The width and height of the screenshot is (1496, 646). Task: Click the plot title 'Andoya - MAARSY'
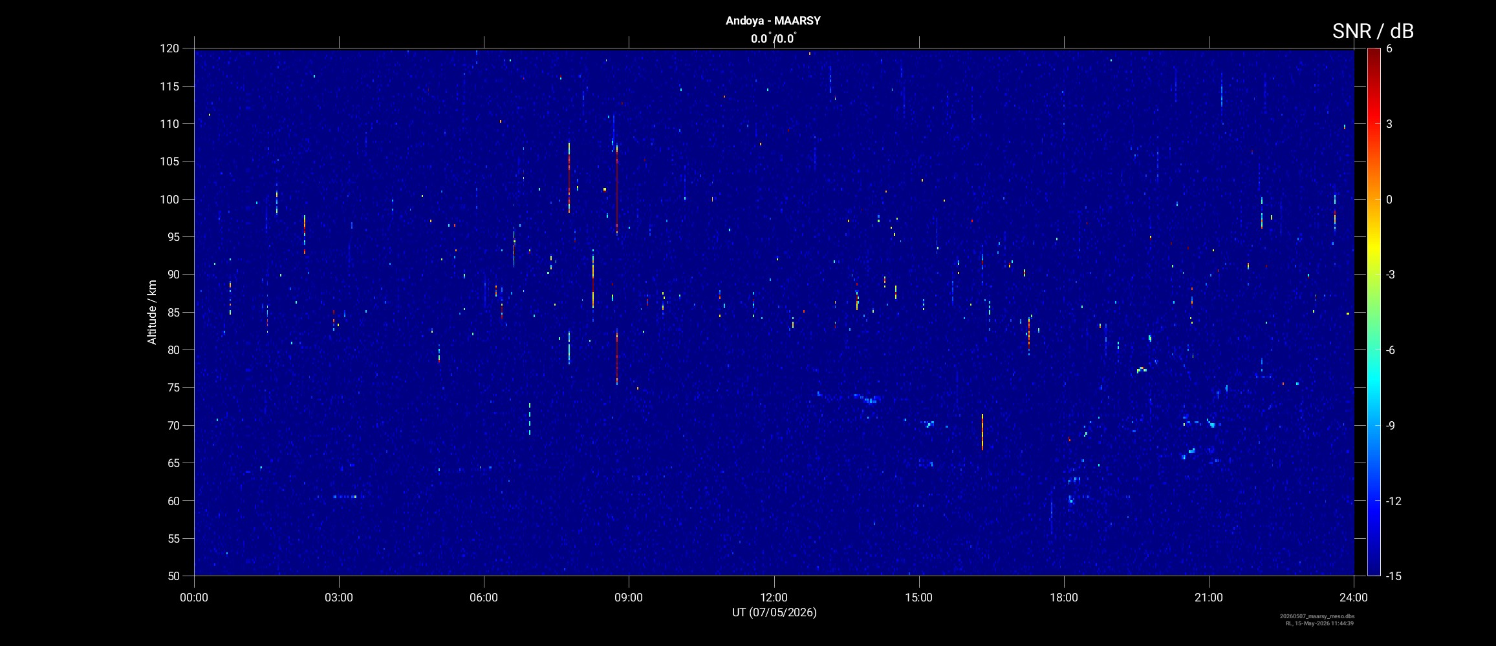[x=773, y=21]
